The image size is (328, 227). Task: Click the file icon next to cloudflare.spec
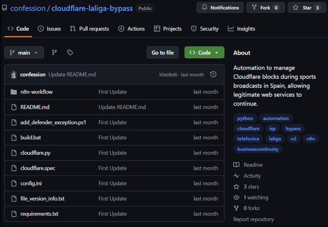click(14, 168)
